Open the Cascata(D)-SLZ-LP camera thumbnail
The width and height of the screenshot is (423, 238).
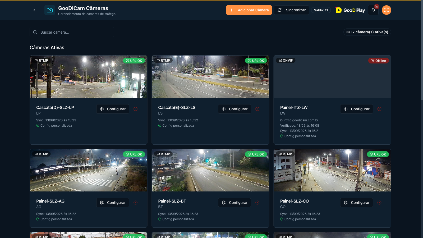[x=89, y=77]
